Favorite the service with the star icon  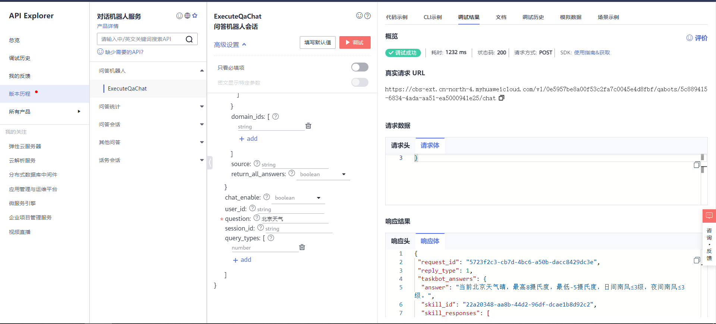pos(195,16)
